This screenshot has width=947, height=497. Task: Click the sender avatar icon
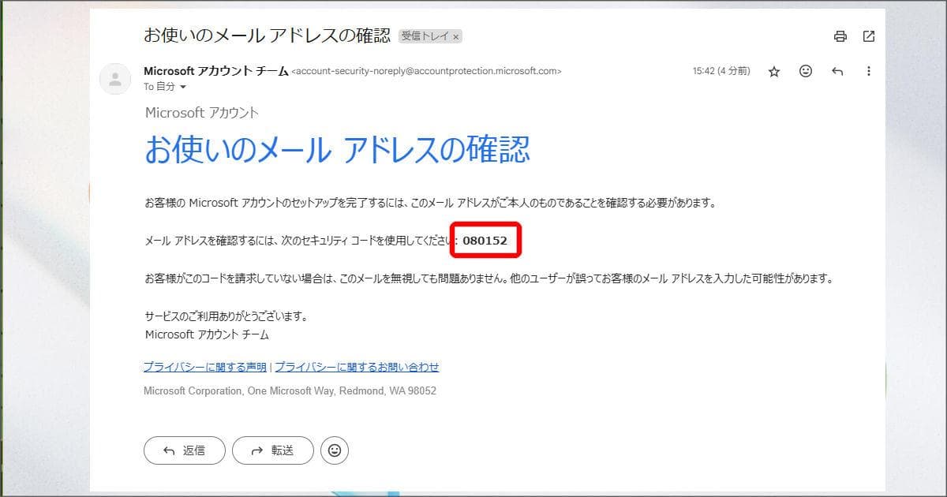tap(115, 79)
